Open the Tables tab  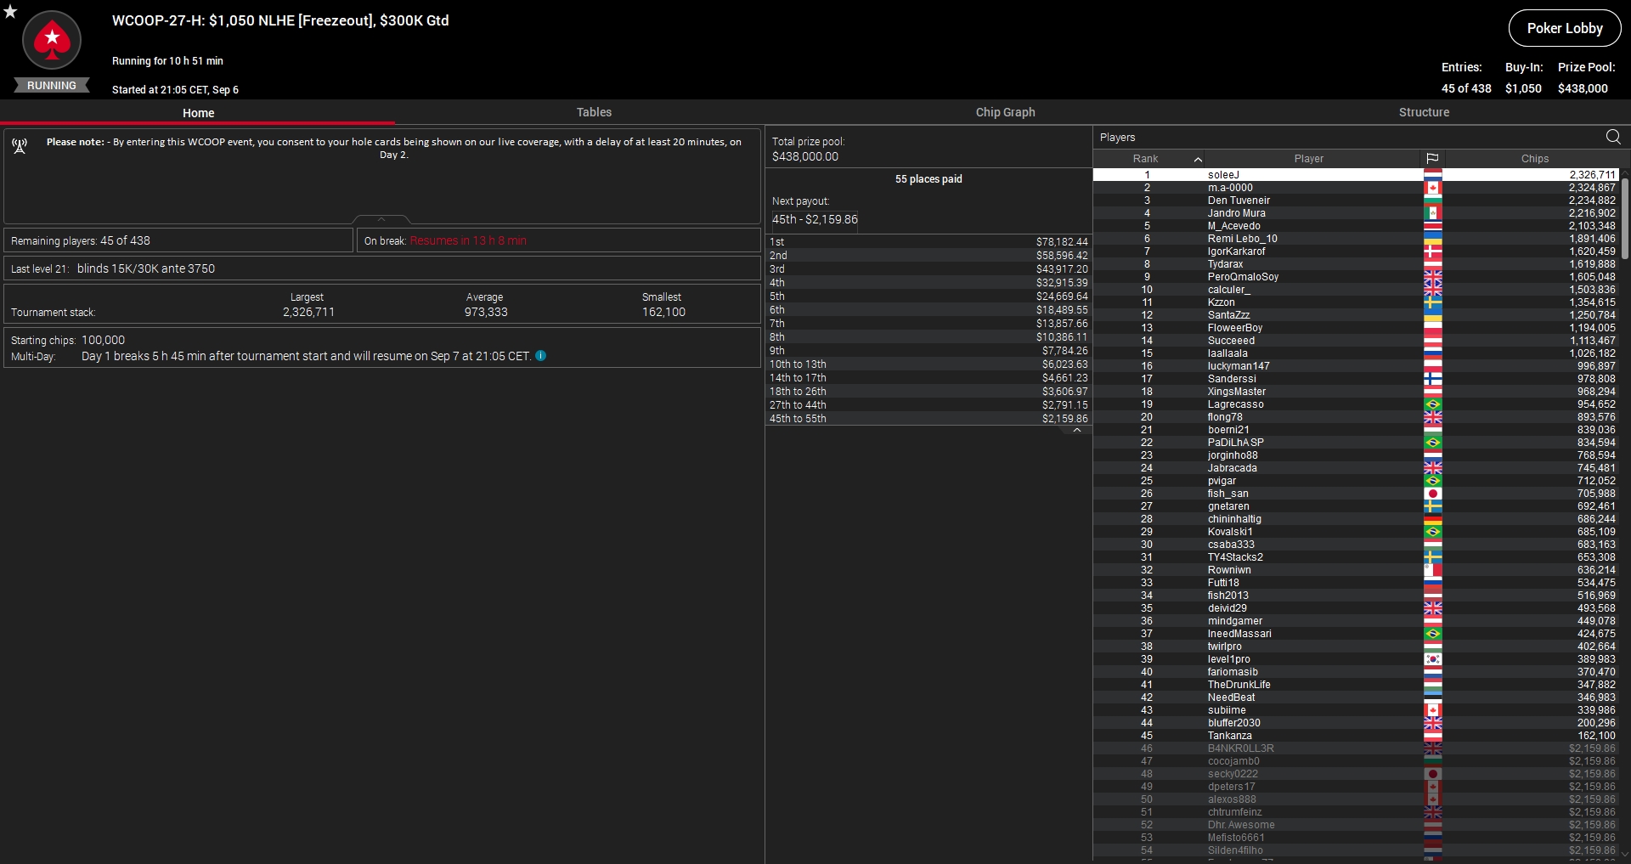594,112
